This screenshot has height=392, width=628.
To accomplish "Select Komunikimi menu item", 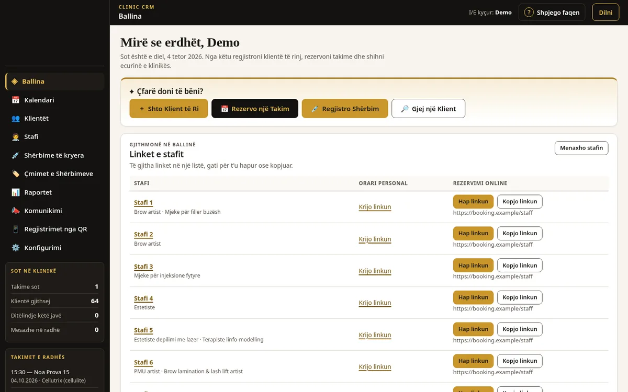I will 55,211.
